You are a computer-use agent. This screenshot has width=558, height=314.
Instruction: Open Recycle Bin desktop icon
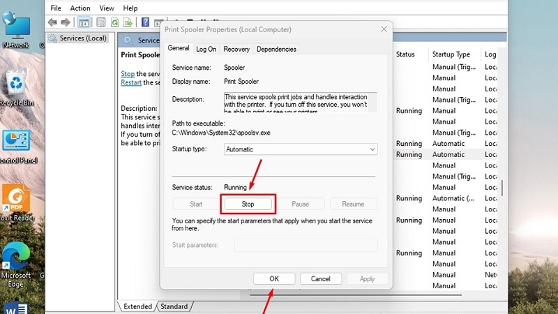[16, 89]
